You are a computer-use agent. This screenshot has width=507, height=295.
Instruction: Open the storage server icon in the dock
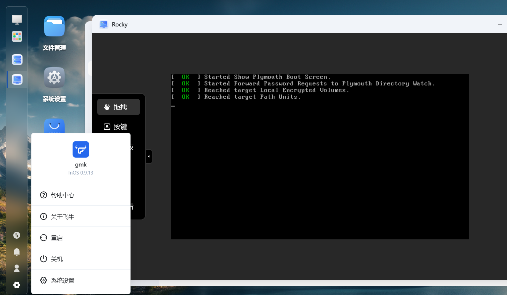click(17, 60)
